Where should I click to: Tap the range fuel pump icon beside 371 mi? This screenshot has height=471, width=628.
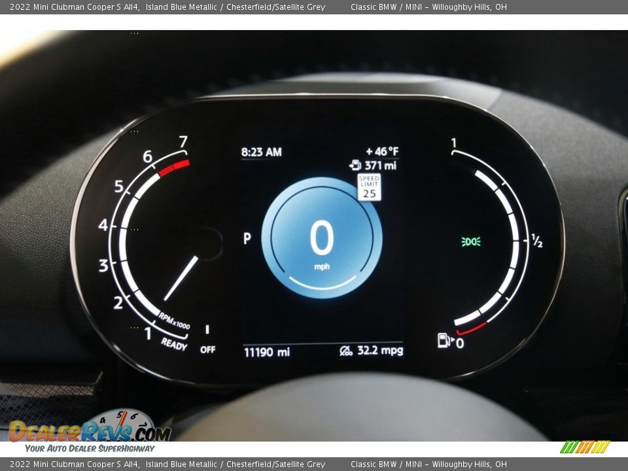pos(355,165)
